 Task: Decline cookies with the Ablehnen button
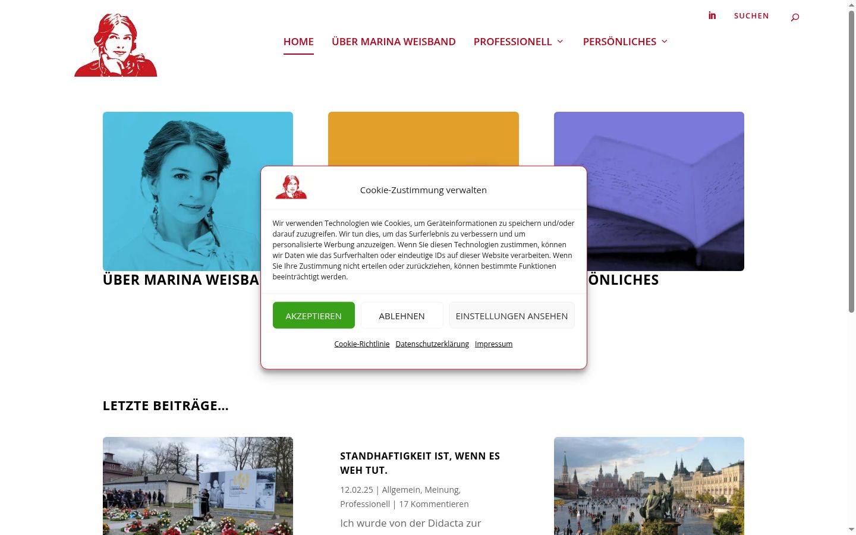pyautogui.click(x=402, y=316)
